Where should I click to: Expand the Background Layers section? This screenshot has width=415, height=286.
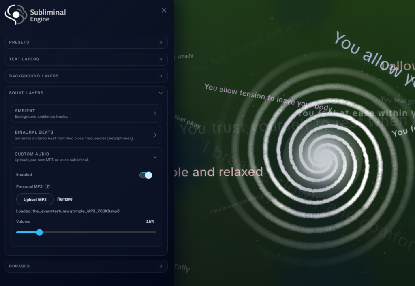point(86,76)
